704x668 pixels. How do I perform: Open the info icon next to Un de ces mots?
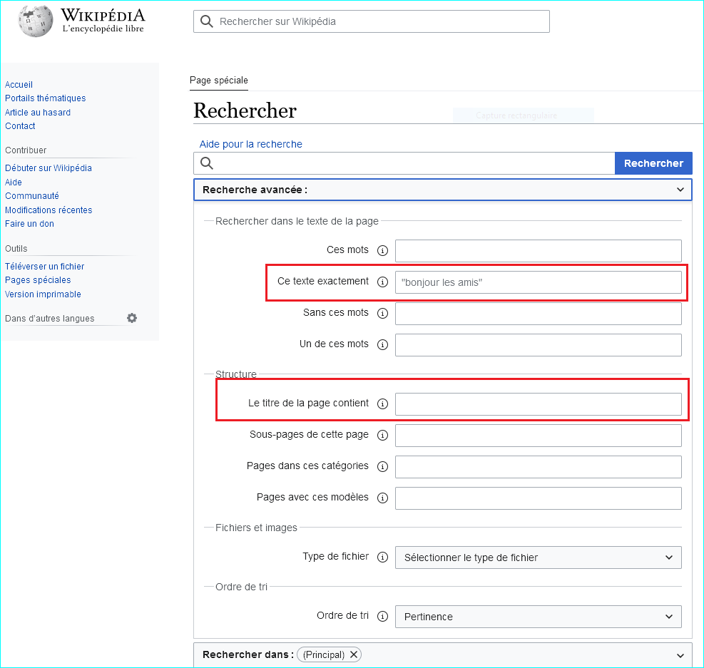(x=382, y=344)
